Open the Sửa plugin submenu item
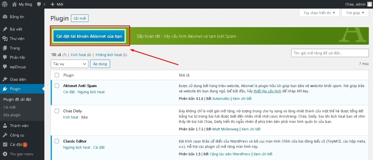This screenshot has width=373, height=160. [x=12, y=115]
